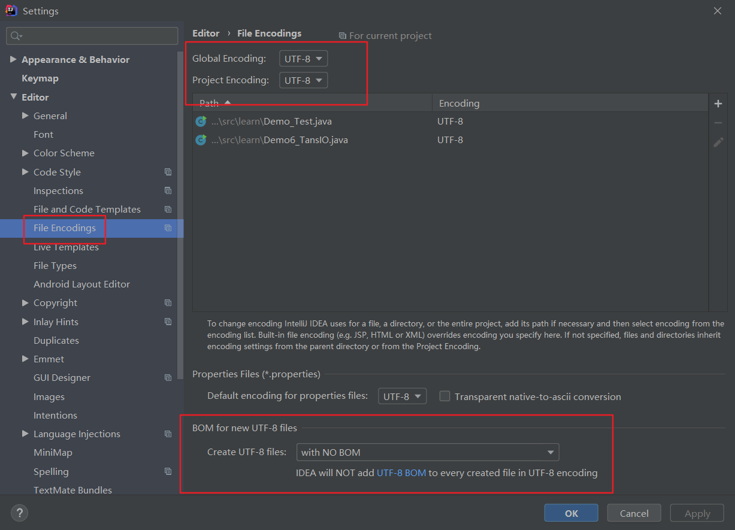Open MiniMap settings page
This screenshot has width=735, height=530.
(53, 453)
